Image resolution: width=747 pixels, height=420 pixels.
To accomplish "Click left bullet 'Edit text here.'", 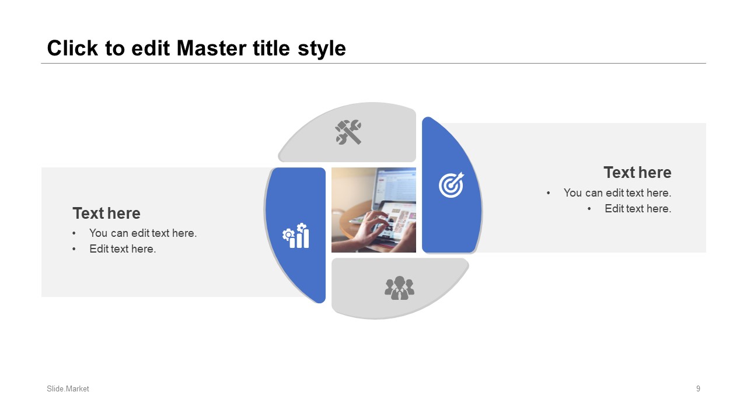I will coord(123,249).
